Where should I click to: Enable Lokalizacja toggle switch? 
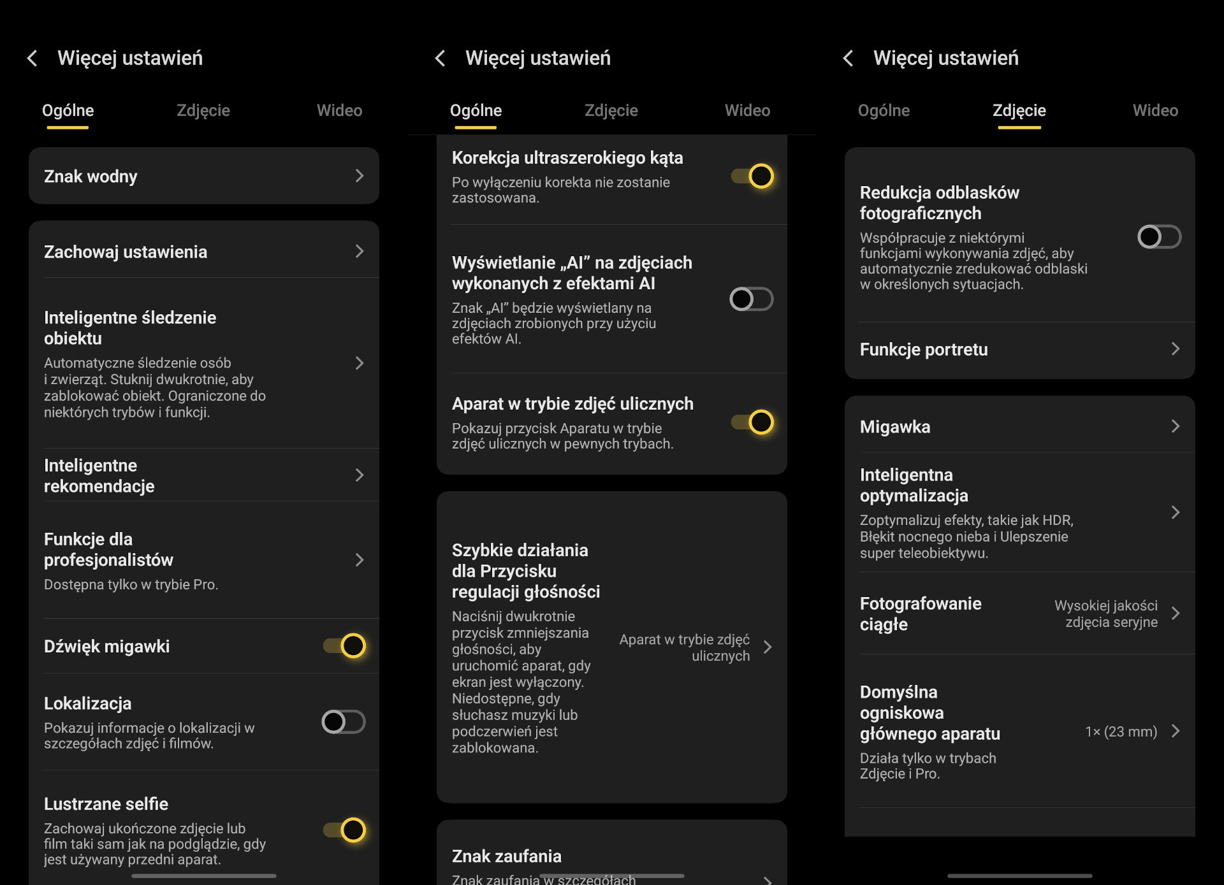point(344,722)
